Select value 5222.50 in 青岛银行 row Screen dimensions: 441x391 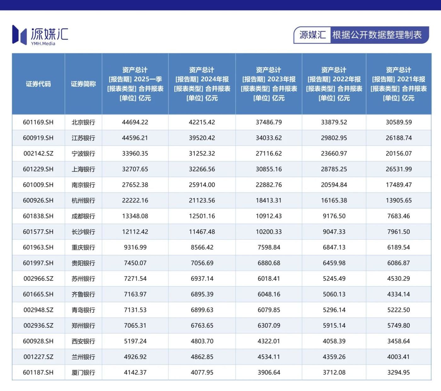click(398, 310)
